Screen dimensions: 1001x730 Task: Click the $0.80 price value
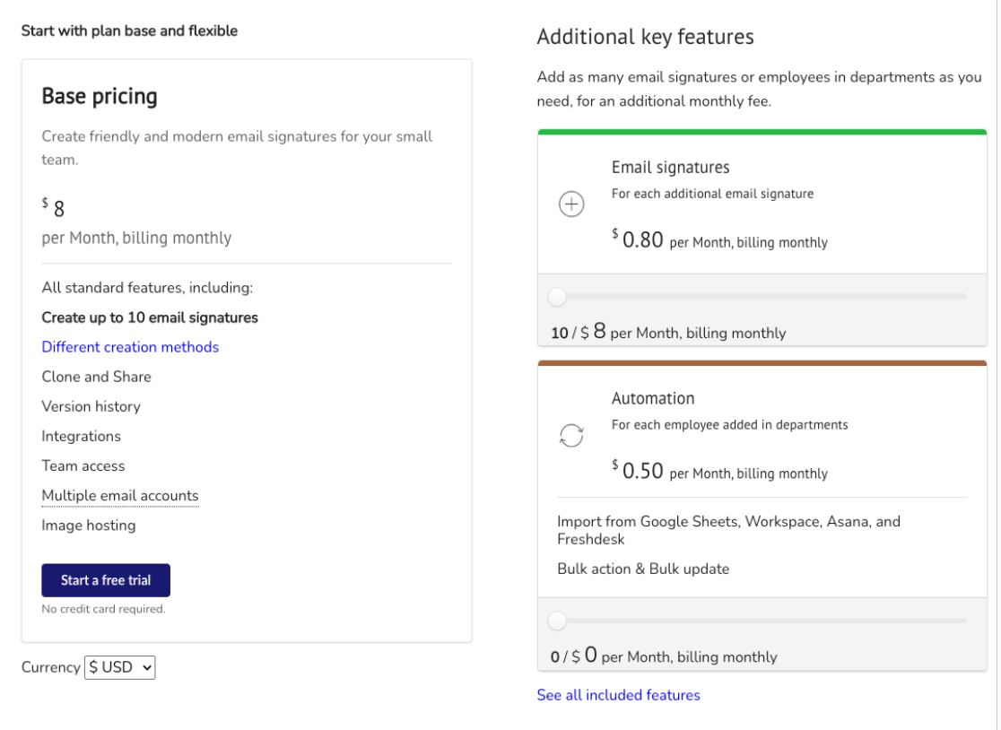(x=638, y=239)
